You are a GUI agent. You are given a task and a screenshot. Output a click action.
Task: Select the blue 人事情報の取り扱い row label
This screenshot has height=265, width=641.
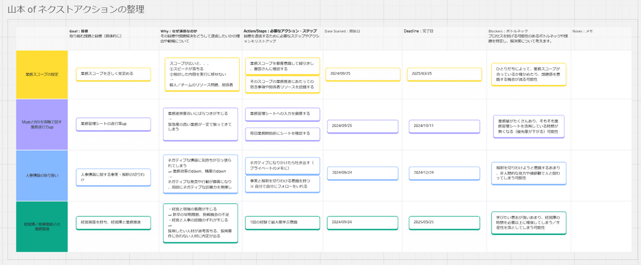coord(42,176)
